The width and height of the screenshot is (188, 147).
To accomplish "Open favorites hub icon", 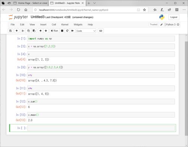I will tap(155, 10).
